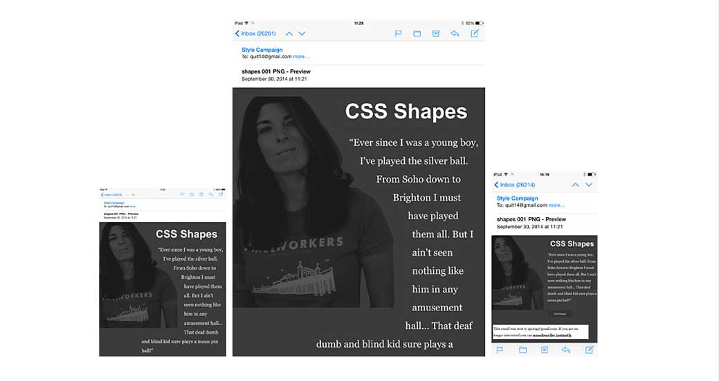This screenshot has width=719, height=381.
Task: Flag the email in iPod bottom toolbar
Action: 500,350
